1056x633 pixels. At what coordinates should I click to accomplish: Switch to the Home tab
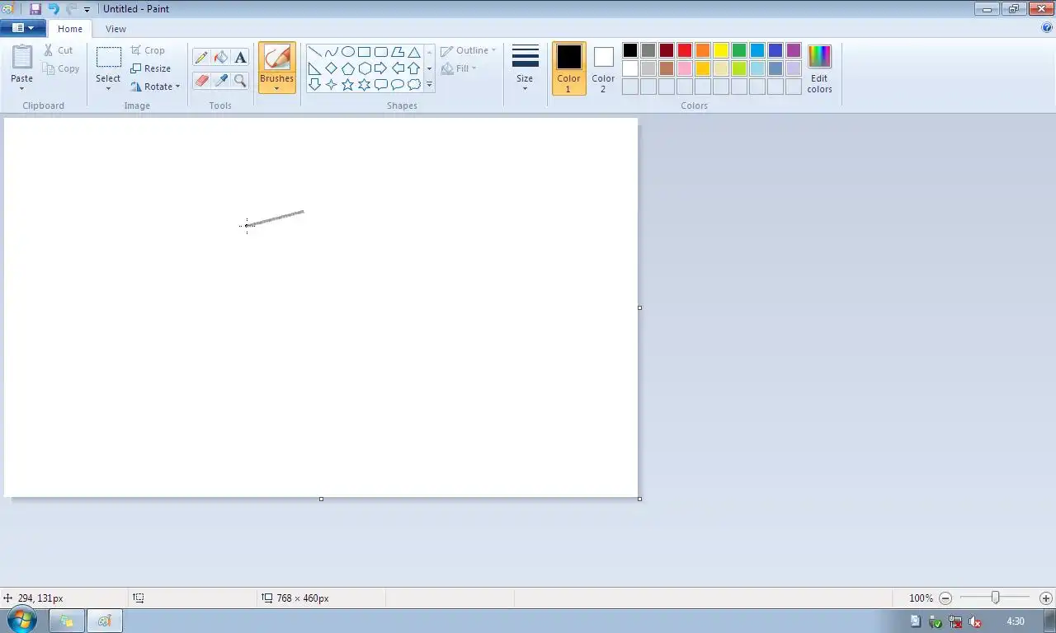pos(70,29)
